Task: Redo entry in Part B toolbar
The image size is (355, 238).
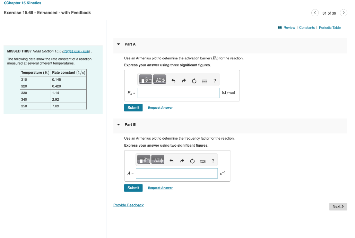Action: pyautogui.click(x=182, y=161)
